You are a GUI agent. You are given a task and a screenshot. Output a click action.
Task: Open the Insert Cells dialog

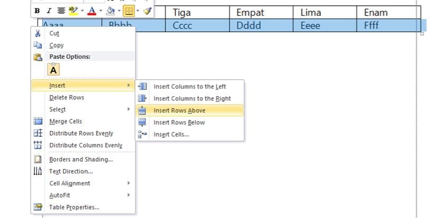point(171,135)
